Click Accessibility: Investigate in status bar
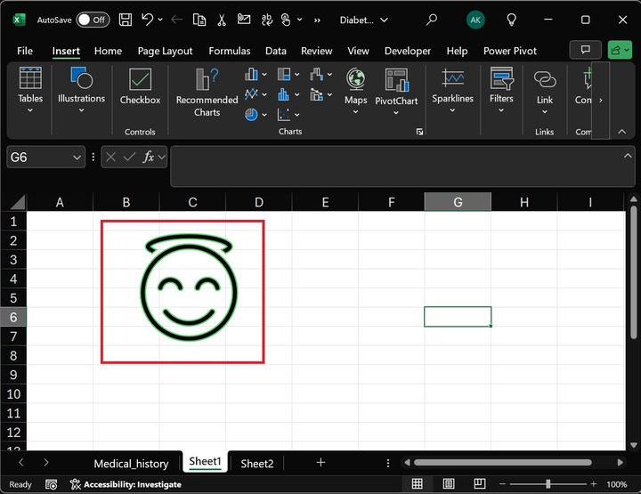The image size is (641, 494). point(126,484)
